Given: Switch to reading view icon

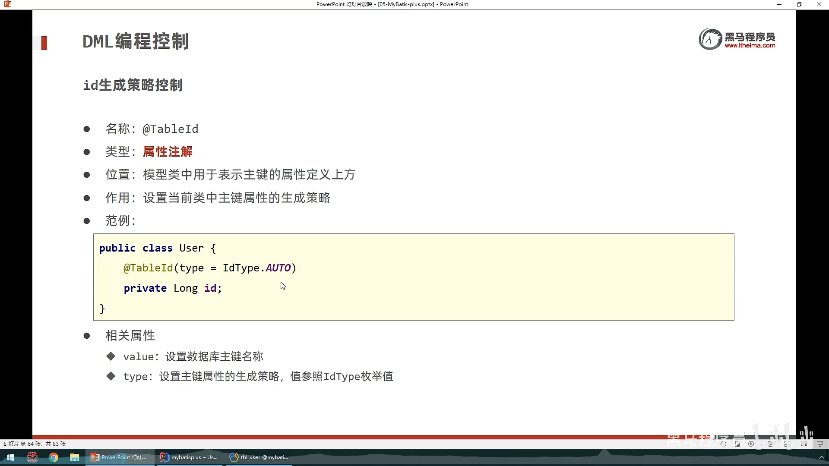Looking at the screenshot, I should (804, 444).
